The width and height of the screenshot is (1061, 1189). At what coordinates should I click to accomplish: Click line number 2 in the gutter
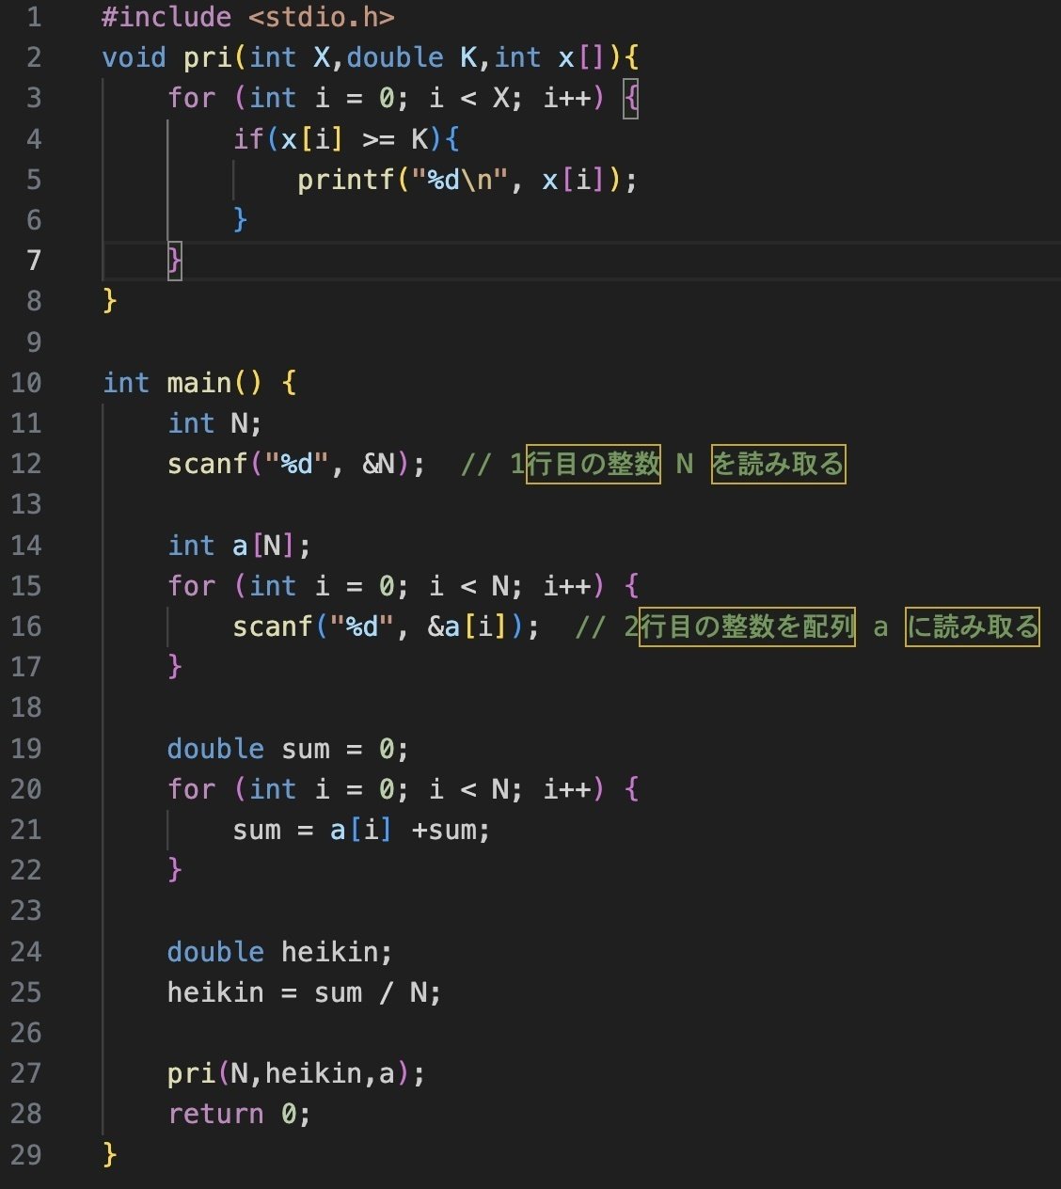coord(34,57)
